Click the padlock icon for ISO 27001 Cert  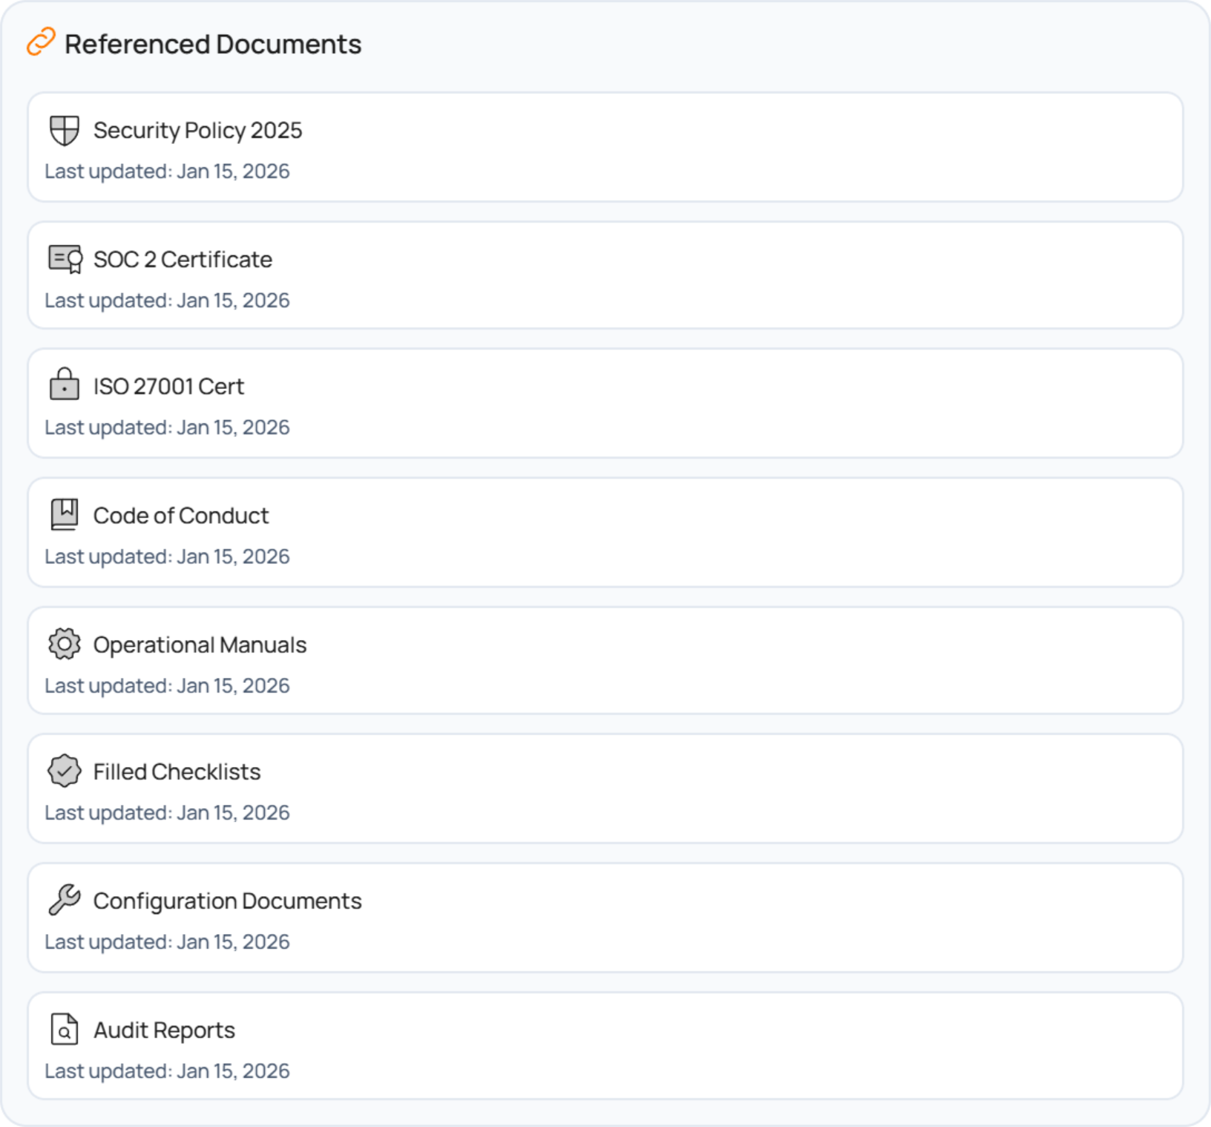click(x=65, y=384)
